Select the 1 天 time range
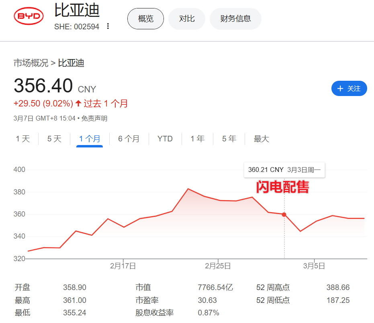The height and width of the screenshot is (323, 374). 23,139
